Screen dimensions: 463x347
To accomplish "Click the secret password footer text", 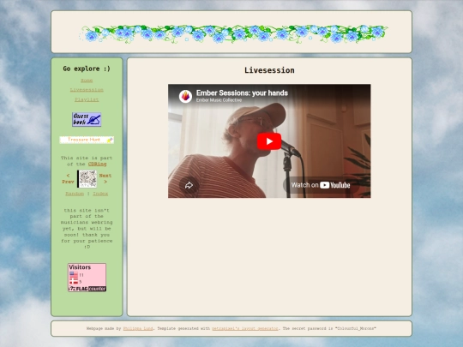I will 329,328.
